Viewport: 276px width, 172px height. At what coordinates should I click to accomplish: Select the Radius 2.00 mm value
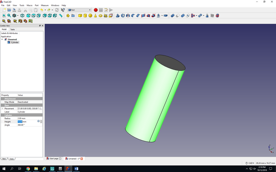point(22,118)
